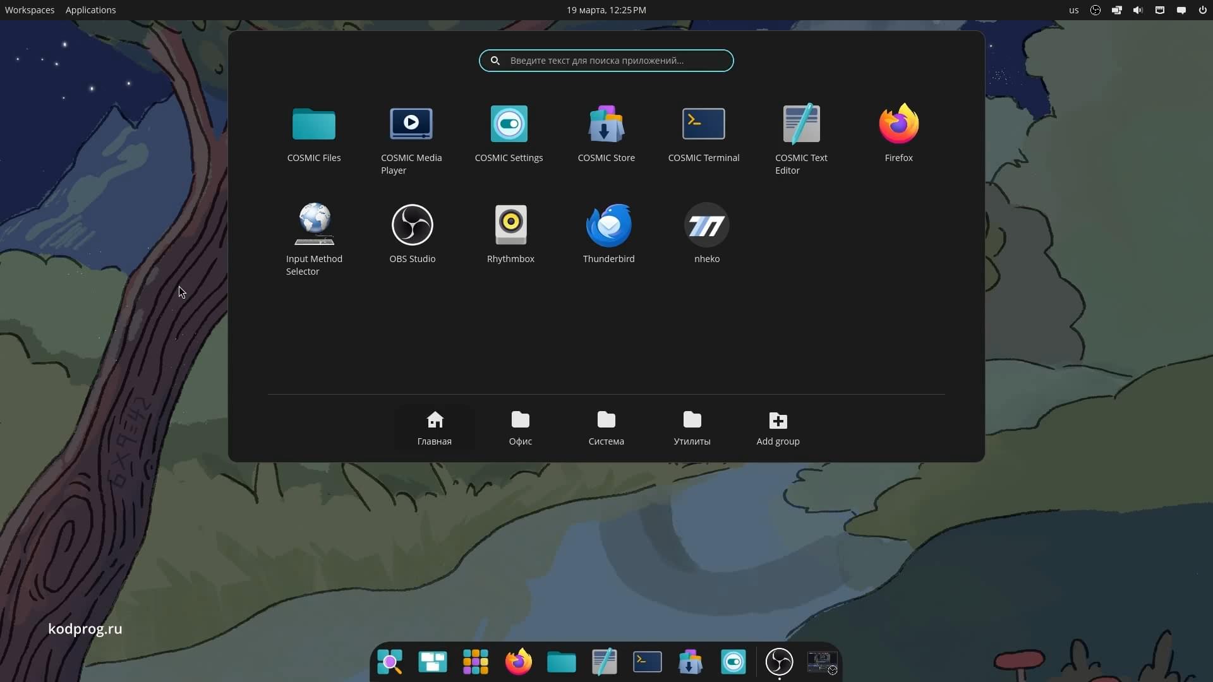The width and height of the screenshot is (1213, 682).
Task: Launch Input Method Selector
Action: [314, 241]
